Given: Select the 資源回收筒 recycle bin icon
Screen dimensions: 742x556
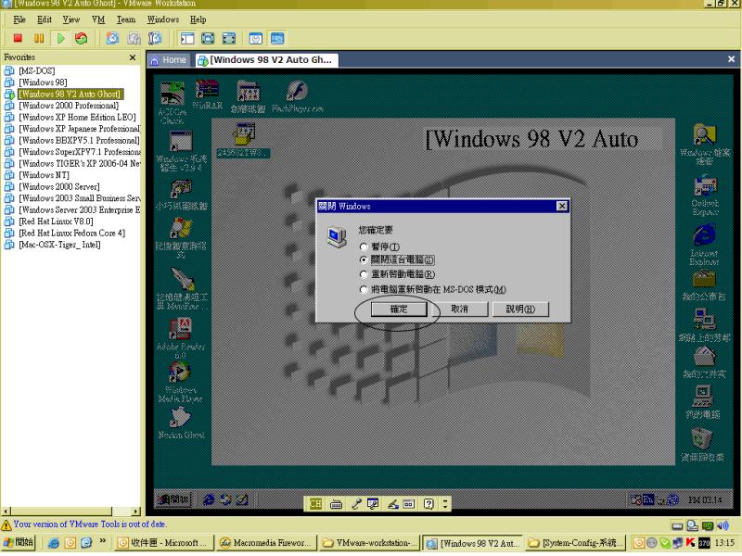Looking at the screenshot, I should [702, 445].
